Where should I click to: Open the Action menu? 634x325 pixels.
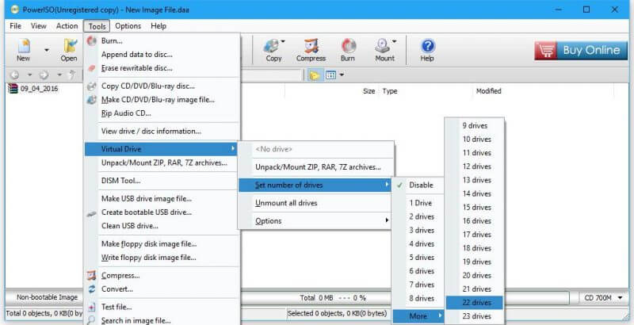pyautogui.click(x=67, y=26)
